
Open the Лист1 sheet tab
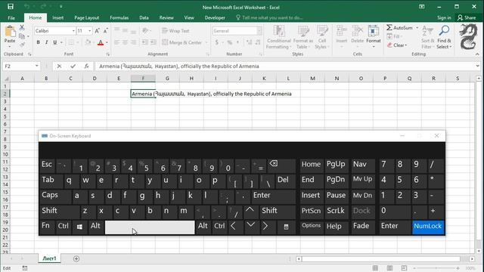[x=49, y=258]
